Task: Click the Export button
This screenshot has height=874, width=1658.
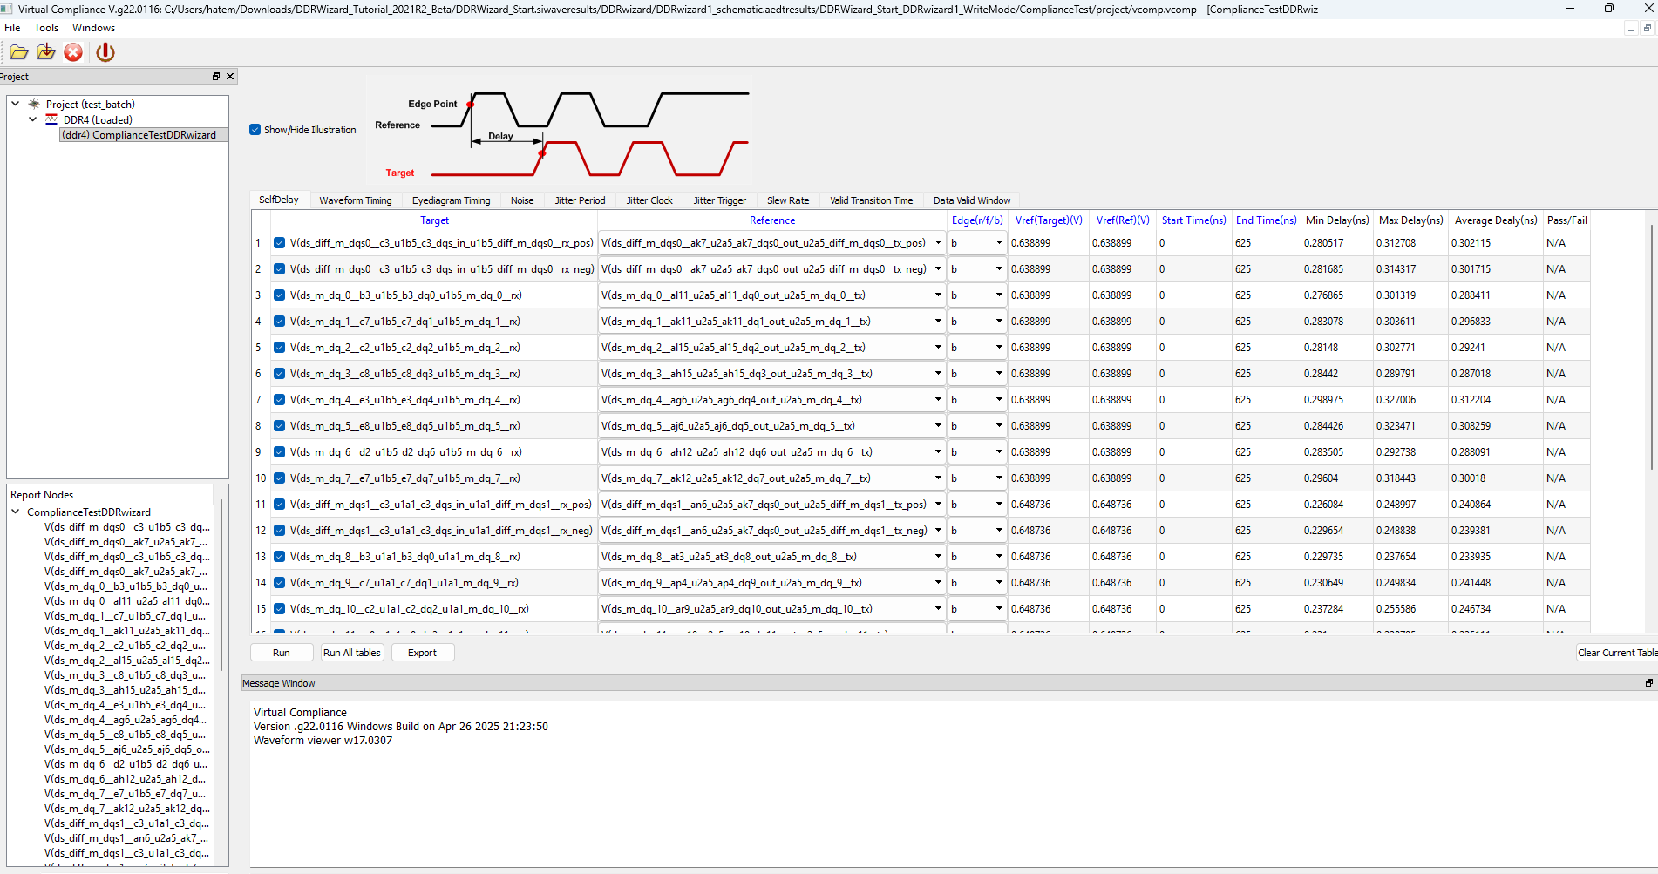Action: (422, 653)
